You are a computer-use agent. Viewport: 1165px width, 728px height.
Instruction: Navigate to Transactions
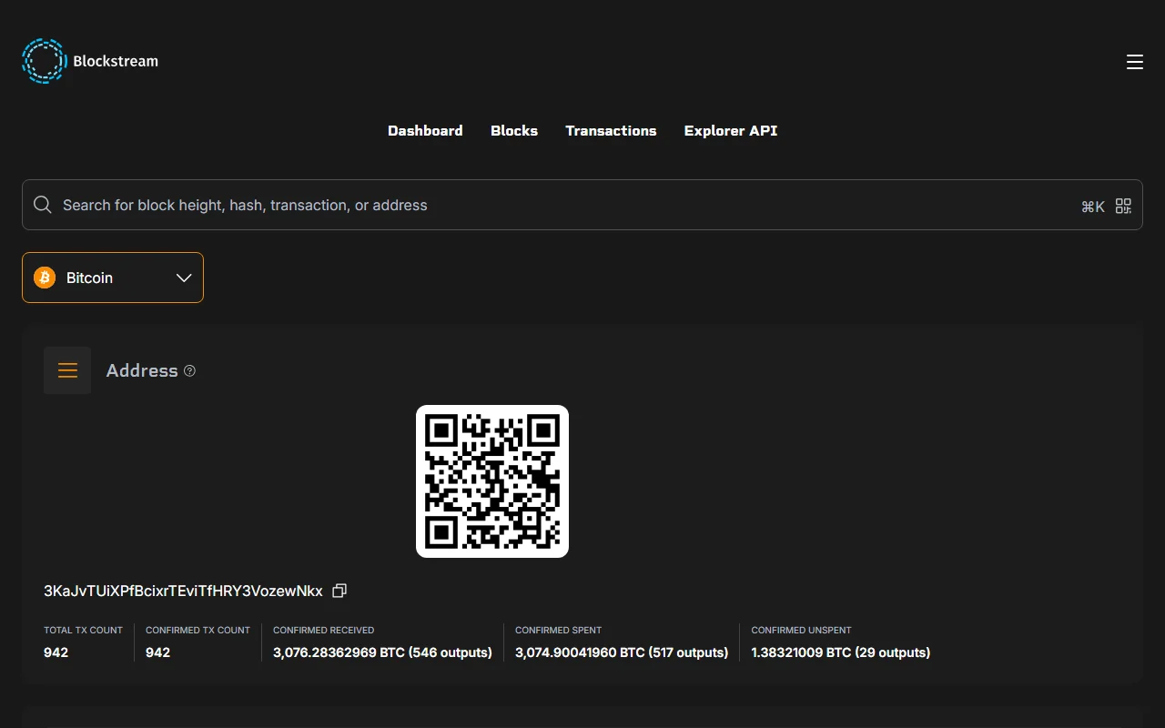tap(611, 131)
